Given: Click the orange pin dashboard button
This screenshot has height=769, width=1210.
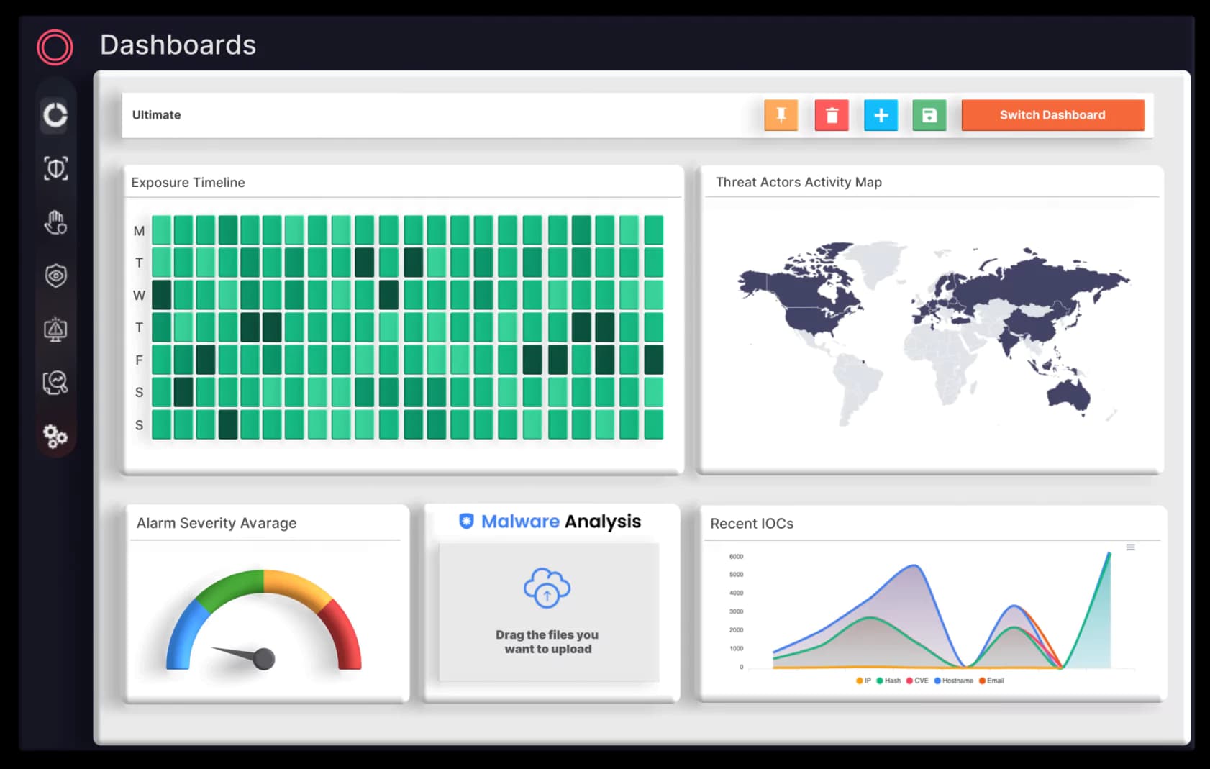Looking at the screenshot, I should coord(781,115).
